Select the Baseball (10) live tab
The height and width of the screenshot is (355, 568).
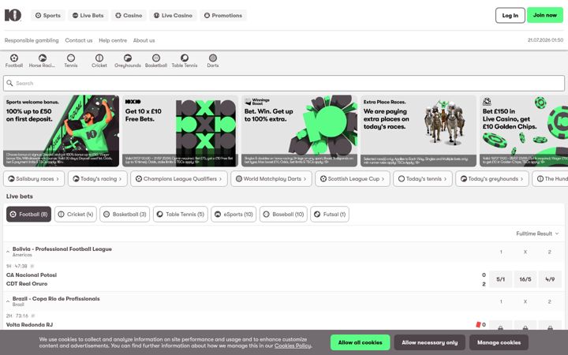(283, 214)
